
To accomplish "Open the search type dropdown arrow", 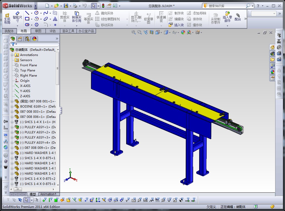I will 252,6.
